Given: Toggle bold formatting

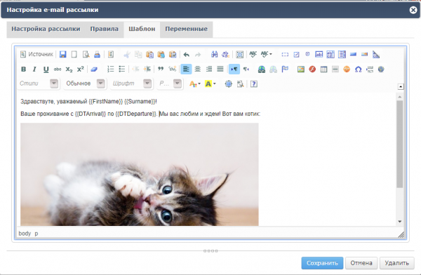Looking at the screenshot, I should click(x=24, y=69).
